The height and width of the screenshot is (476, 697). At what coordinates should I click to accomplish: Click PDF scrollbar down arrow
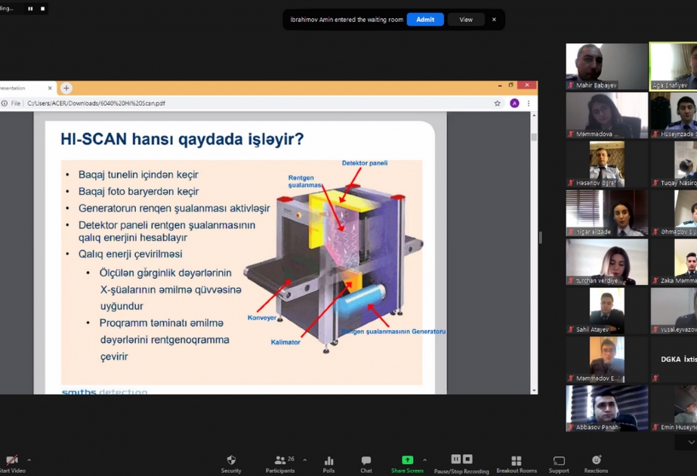tap(534, 391)
